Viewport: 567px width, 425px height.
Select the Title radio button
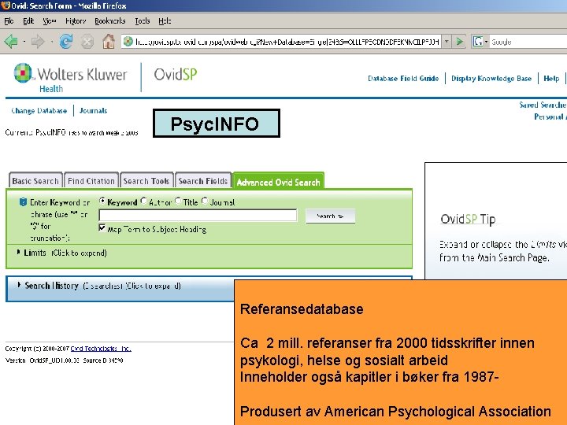178,201
